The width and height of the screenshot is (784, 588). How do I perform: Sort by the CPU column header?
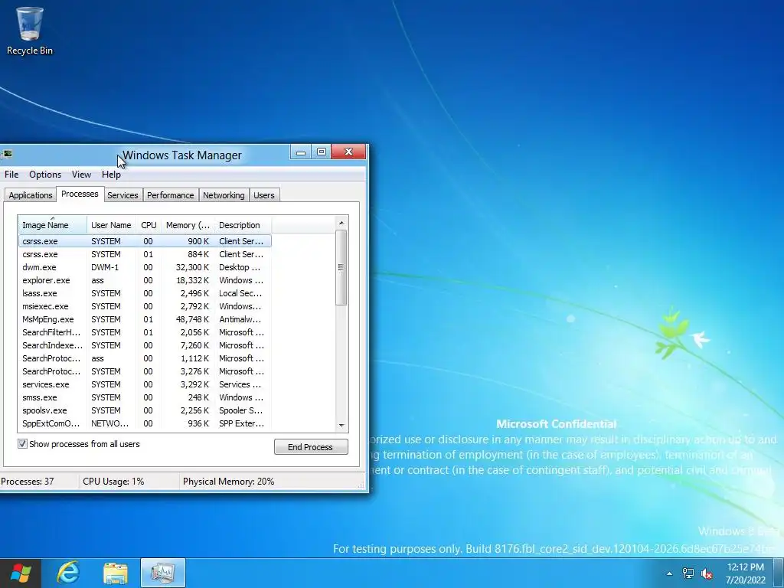coord(149,225)
